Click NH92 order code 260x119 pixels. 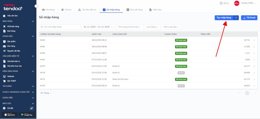click(x=43, y=40)
